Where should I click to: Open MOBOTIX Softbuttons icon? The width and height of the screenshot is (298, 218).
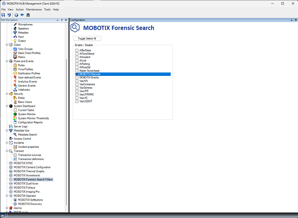(15, 200)
